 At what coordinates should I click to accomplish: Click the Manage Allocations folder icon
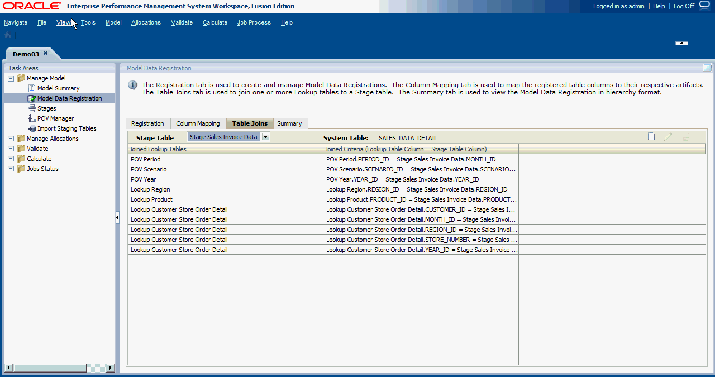tap(21, 139)
